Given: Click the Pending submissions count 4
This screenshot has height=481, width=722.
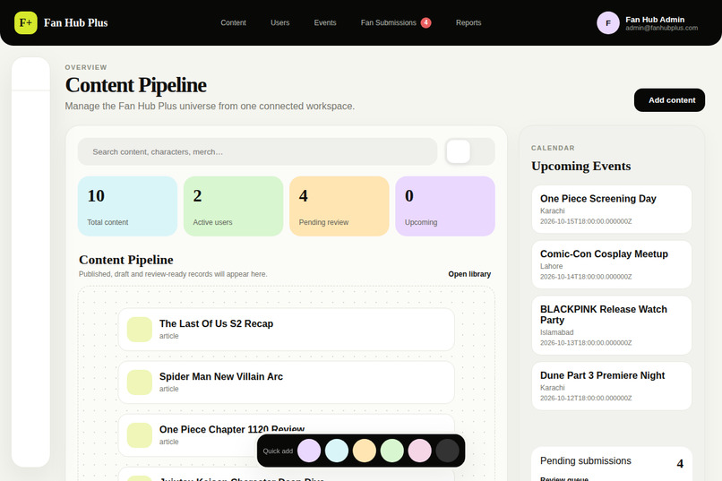Looking at the screenshot, I should coord(680,464).
